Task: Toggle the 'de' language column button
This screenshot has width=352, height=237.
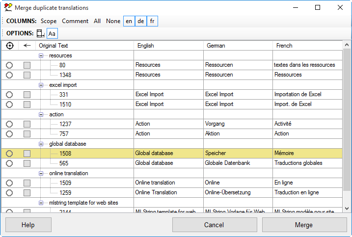Action: 141,21
